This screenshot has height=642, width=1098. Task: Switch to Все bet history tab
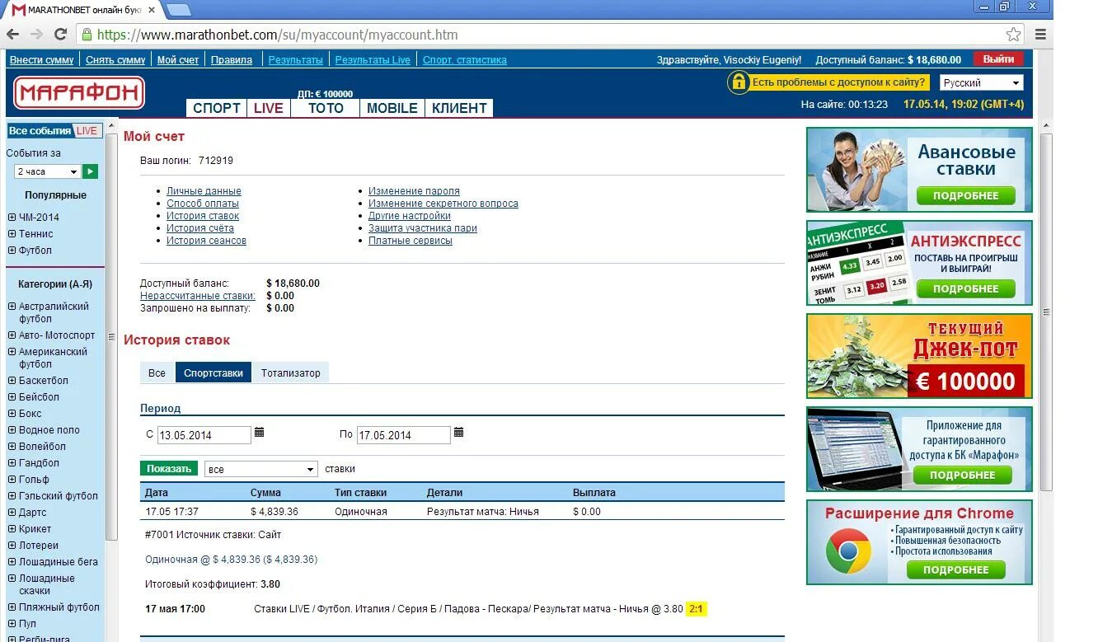coord(157,373)
